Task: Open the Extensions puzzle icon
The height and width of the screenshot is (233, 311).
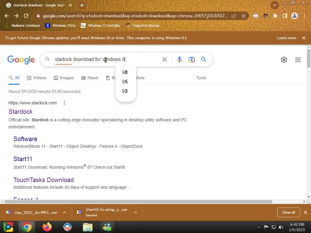Action: click(x=275, y=16)
